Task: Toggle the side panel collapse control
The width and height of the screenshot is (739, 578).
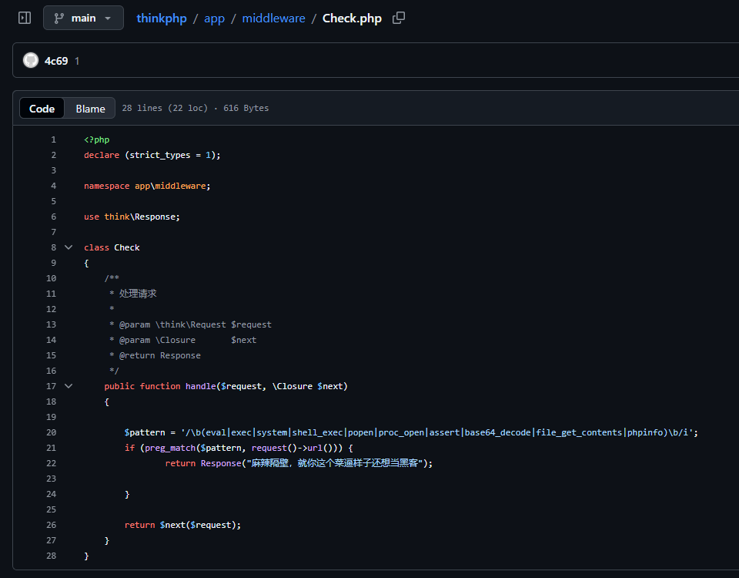Action: [23, 17]
